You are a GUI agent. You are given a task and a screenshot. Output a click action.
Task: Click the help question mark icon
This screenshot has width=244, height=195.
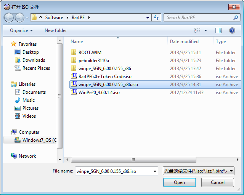coord(232,30)
